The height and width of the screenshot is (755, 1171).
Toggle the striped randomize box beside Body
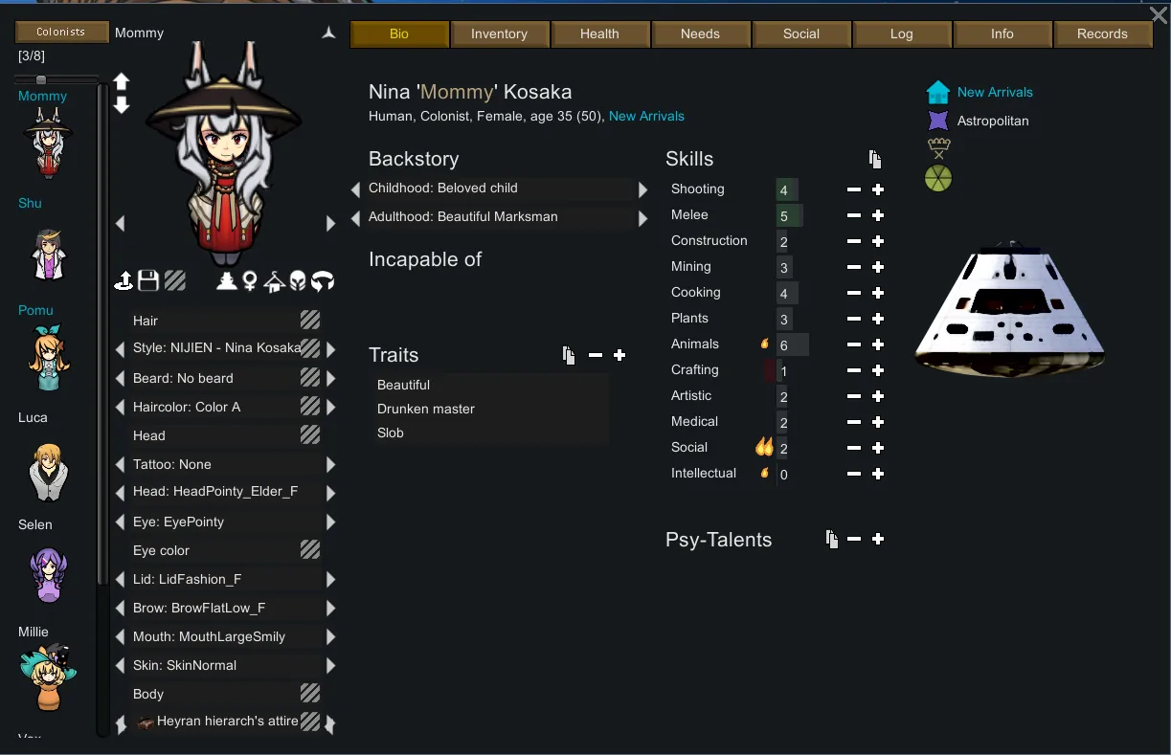[x=310, y=693]
